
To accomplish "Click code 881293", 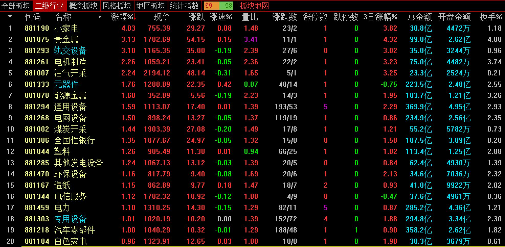I will 37,50.
